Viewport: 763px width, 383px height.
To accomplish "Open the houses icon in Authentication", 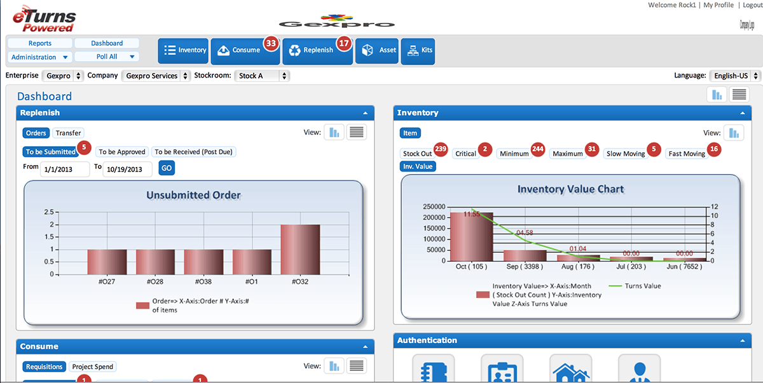I will point(570,369).
